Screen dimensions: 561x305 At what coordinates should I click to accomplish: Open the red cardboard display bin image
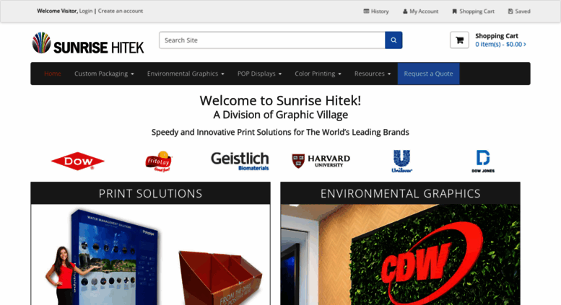(220, 278)
